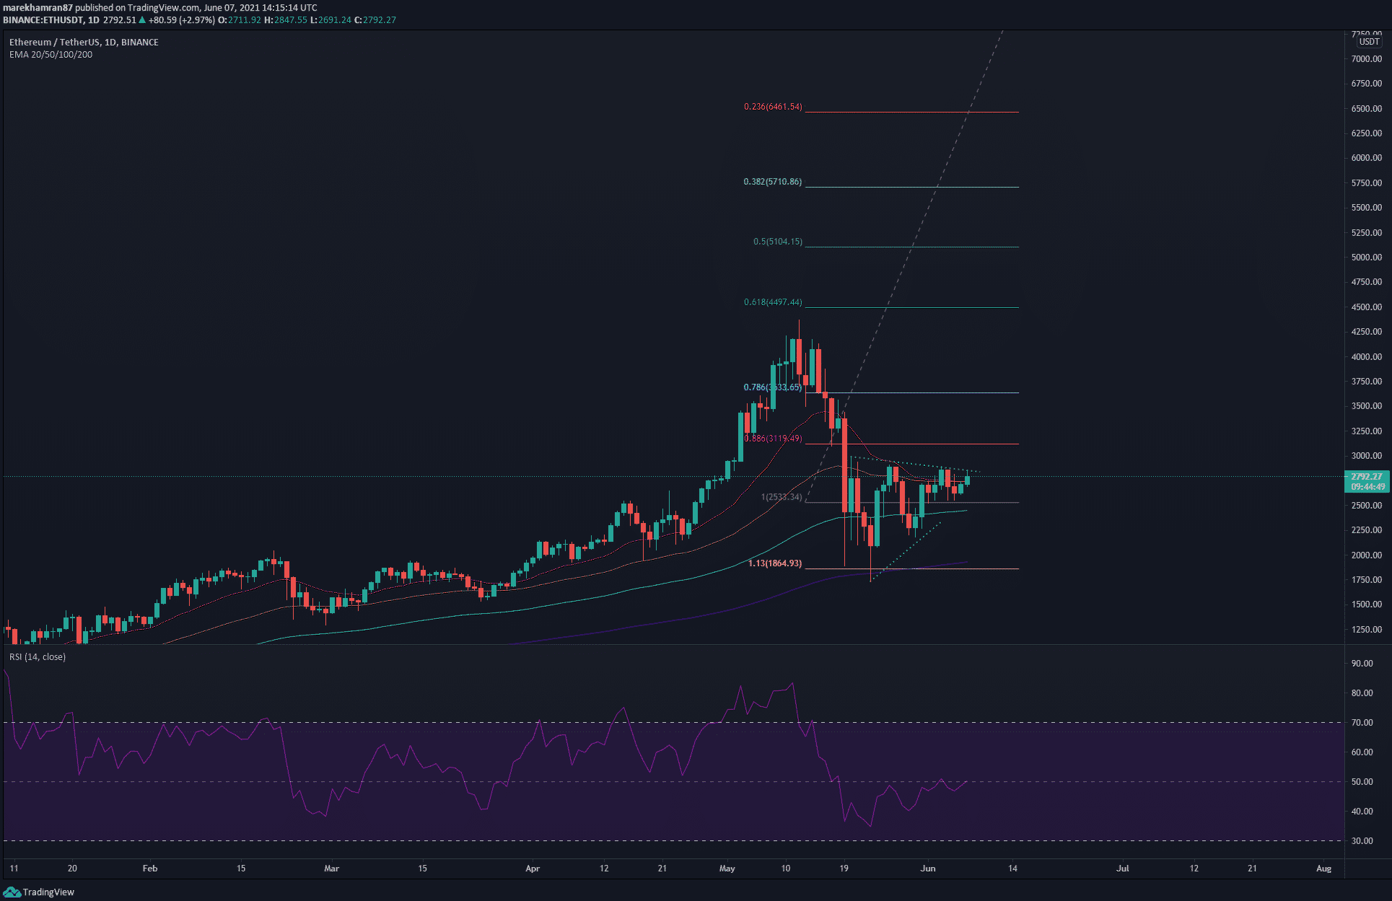Screen dimensions: 1392x901
Task: Click the TradingView wordmark text
Action: click(48, 892)
